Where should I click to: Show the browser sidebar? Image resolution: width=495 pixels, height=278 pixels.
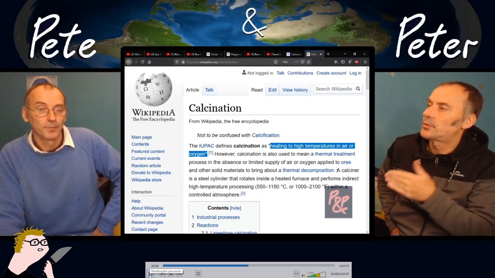point(343,62)
